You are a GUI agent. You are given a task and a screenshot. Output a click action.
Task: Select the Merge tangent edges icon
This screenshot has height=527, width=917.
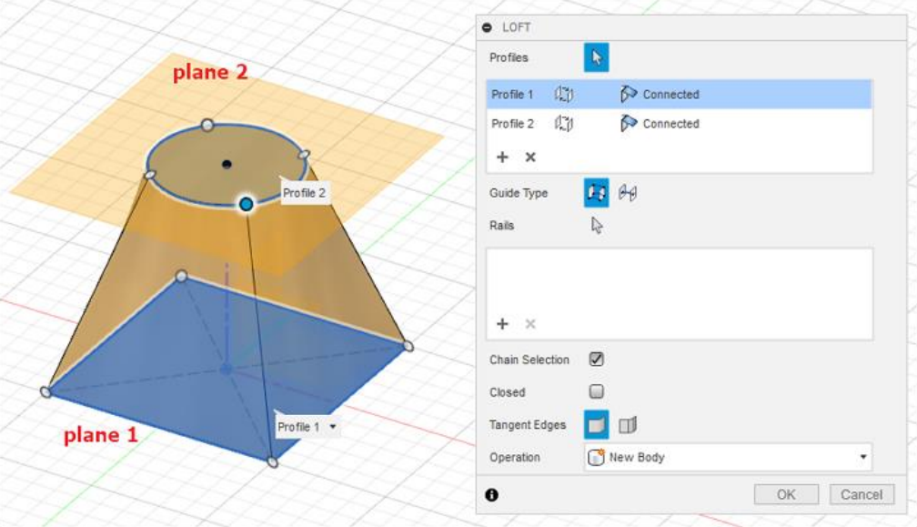click(x=596, y=425)
